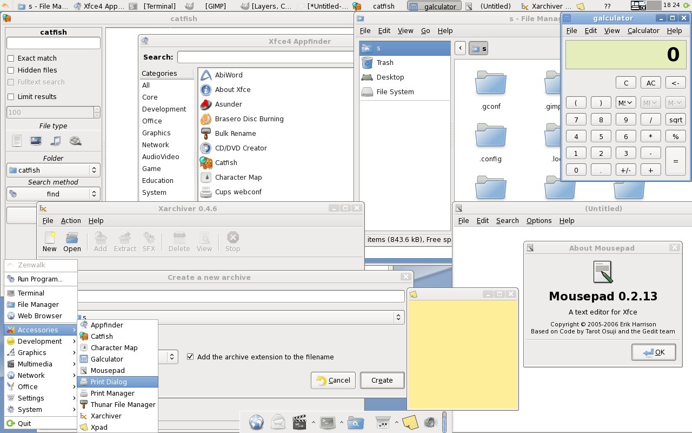Click the speaker volume icon in the panel
The image size is (692, 433).
430,422
